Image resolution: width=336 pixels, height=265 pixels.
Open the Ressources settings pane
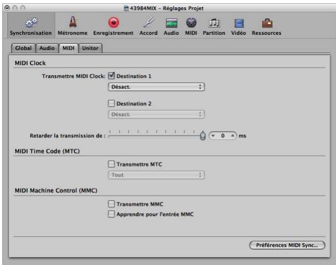pyautogui.click(x=266, y=26)
